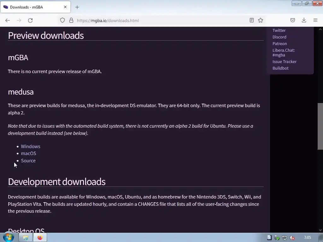Toggle reader view icon
This screenshot has height=242, width=323.
click(251, 20)
